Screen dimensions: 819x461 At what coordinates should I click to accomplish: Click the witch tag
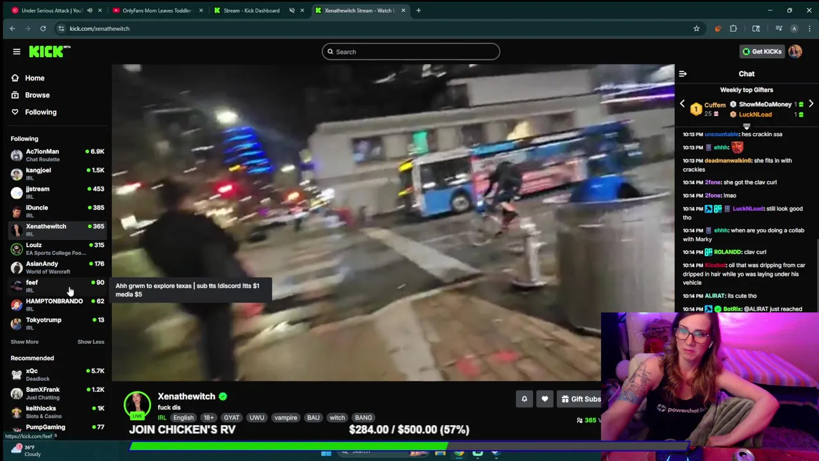coord(337,418)
